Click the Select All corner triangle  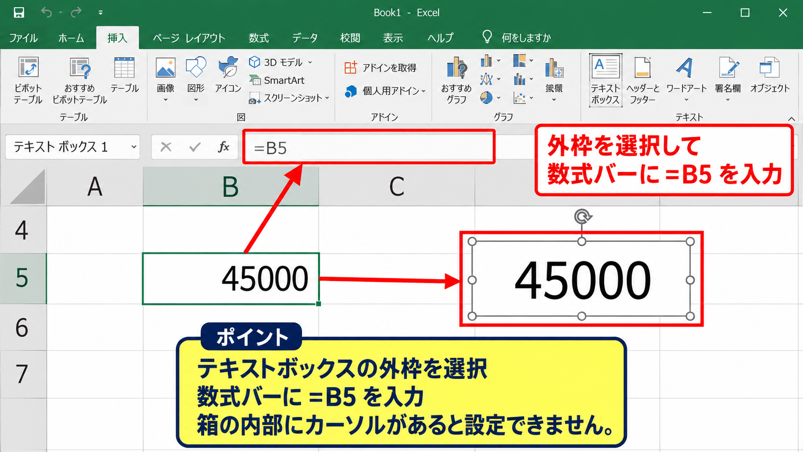[27, 187]
